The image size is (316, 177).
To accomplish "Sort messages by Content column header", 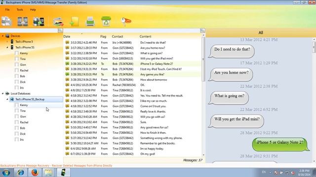I will [x=145, y=36].
